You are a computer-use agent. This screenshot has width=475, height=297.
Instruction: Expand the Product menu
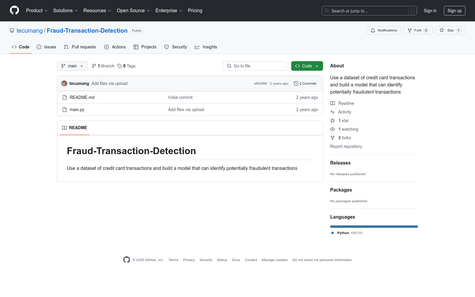point(37,10)
